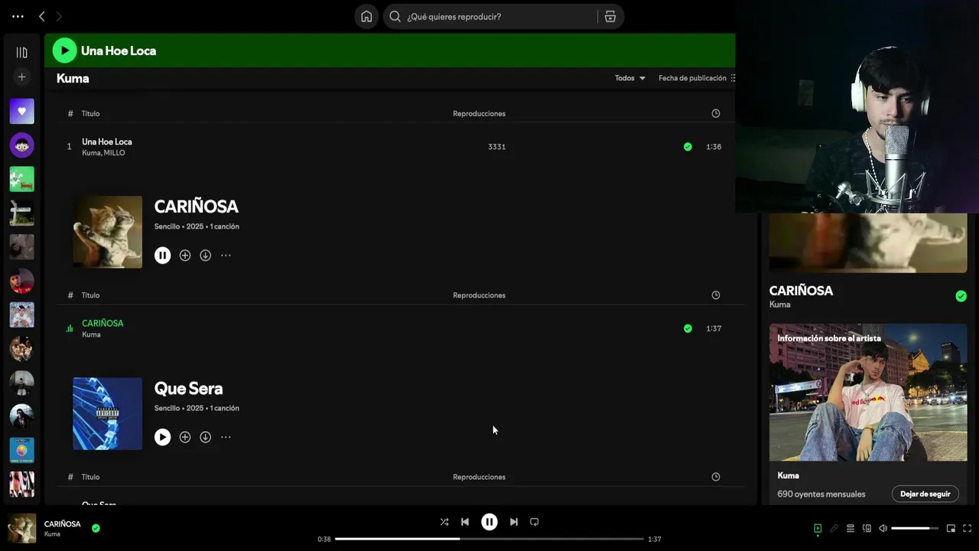Open 'Fecha de publicación' sort option
Image resolution: width=979 pixels, height=551 pixels.
click(697, 78)
